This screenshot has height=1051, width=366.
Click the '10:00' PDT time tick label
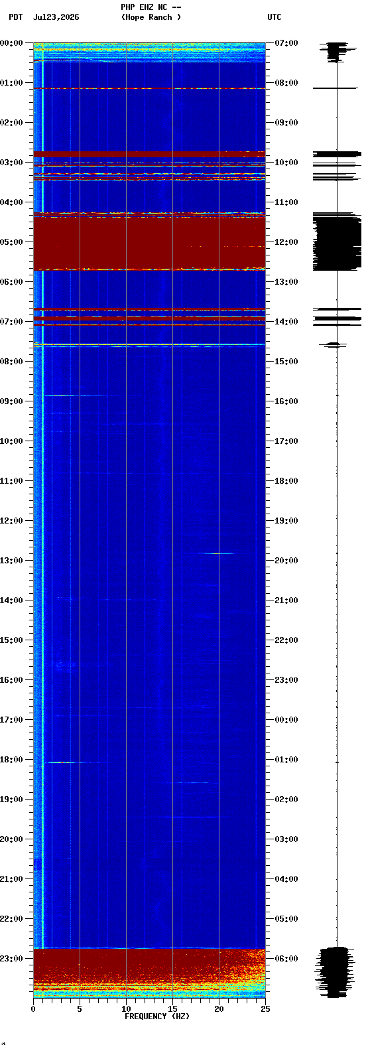coord(11,441)
